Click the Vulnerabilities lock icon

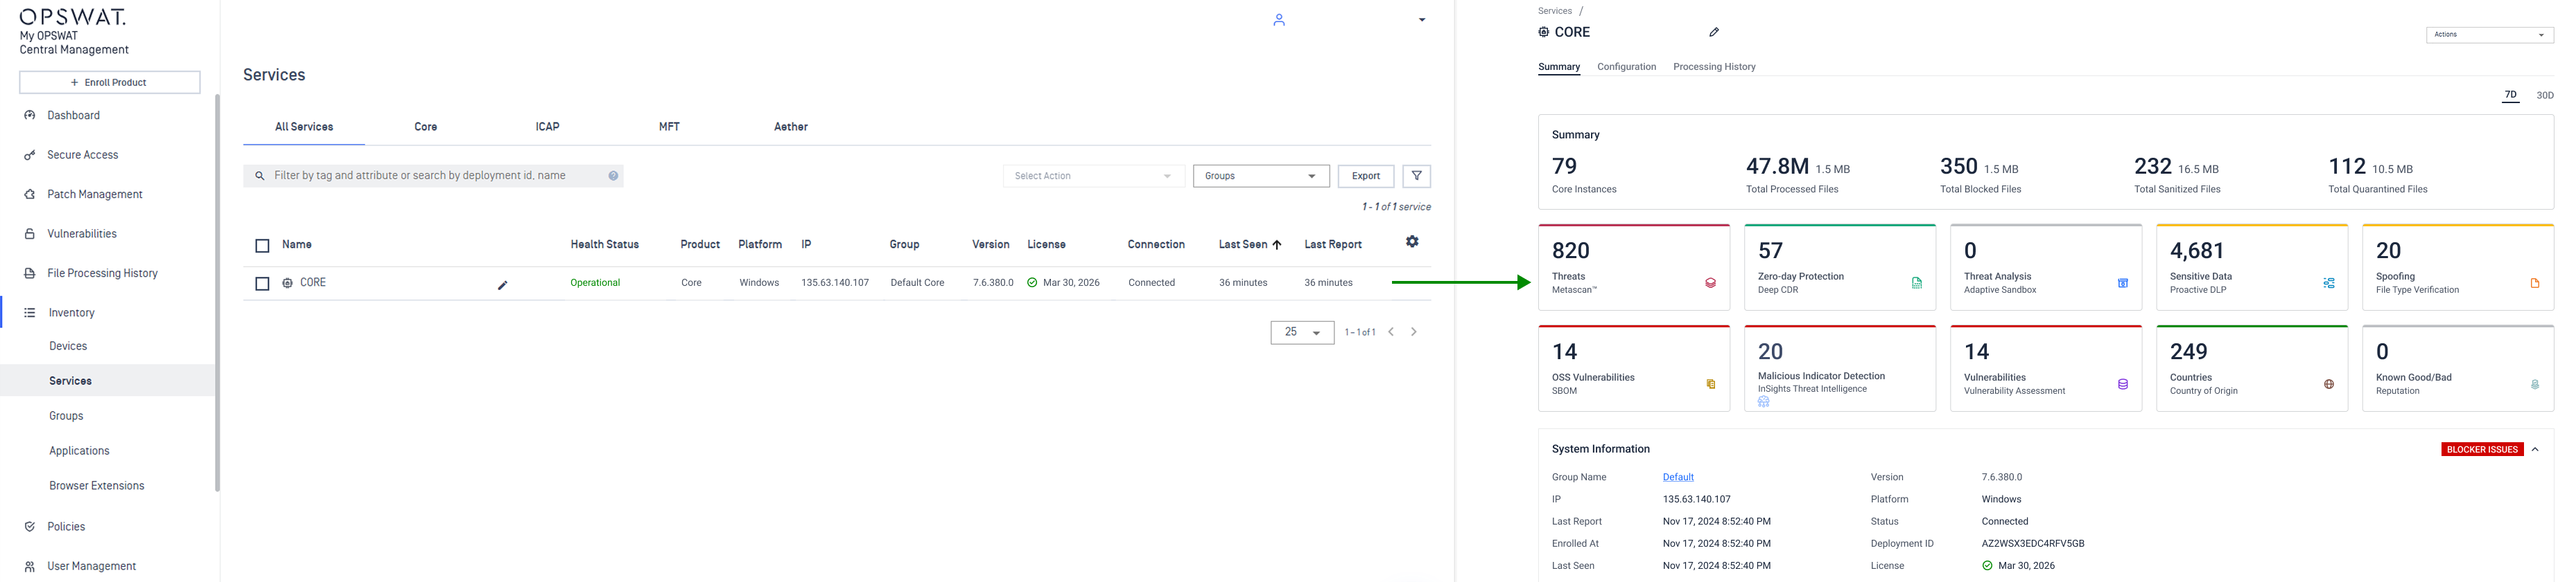[x=30, y=235]
